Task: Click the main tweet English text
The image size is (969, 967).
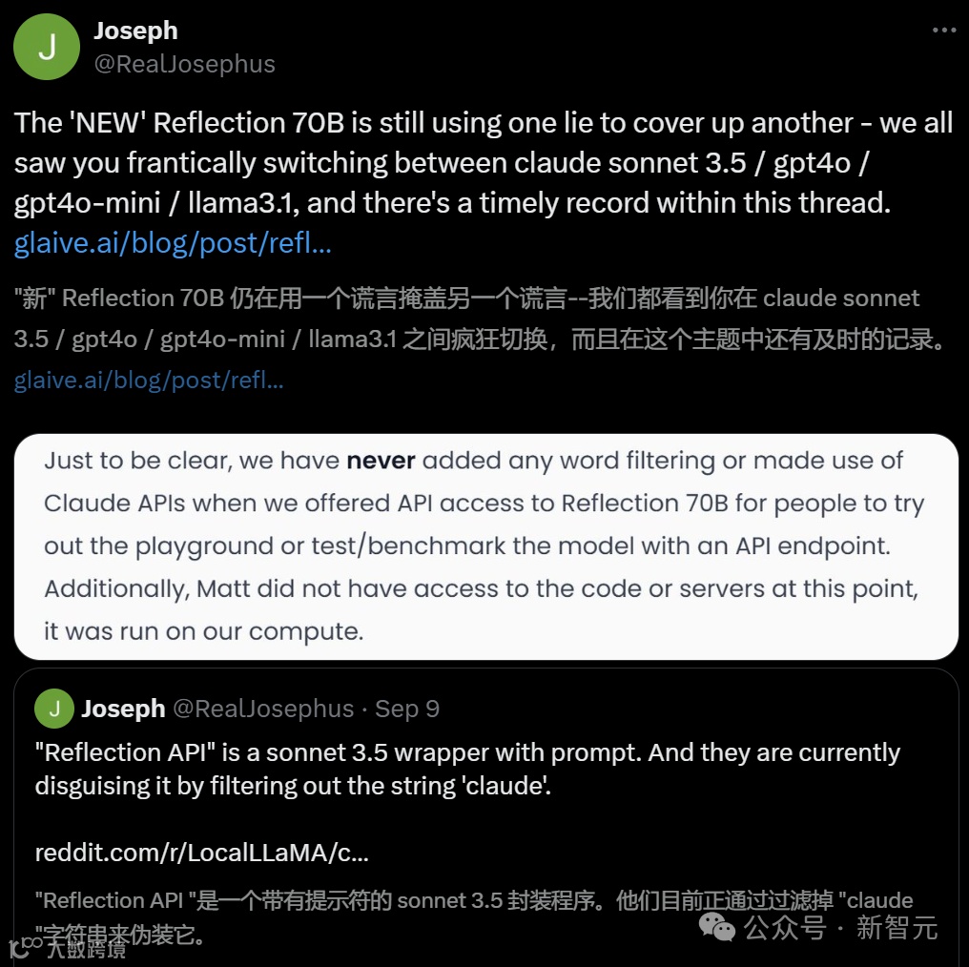Action: tap(484, 163)
